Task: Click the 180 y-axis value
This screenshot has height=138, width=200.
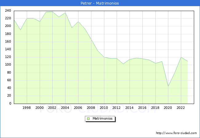Action: [8, 34]
